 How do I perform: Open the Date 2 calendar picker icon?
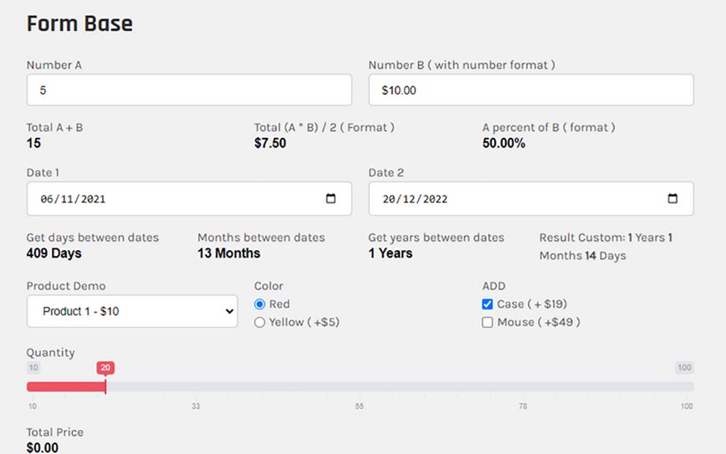tap(672, 198)
